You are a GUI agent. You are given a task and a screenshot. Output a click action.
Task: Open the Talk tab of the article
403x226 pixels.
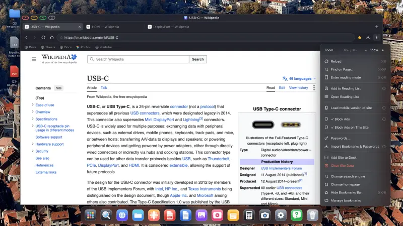[104, 87]
